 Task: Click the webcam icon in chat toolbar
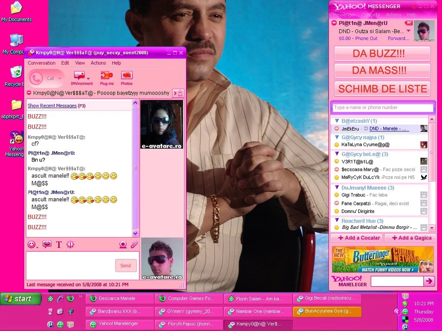pyautogui.click(x=123, y=244)
